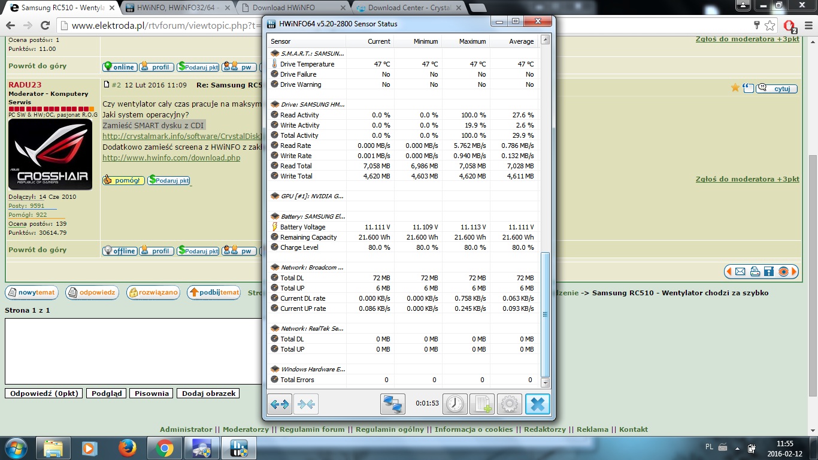Go forward in the browser
Image resolution: width=818 pixels, height=460 pixels.
[x=28, y=26]
